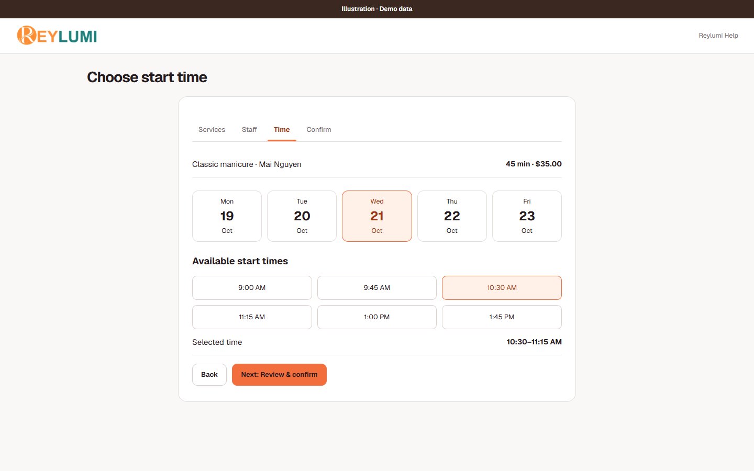Screen dimensions: 754x471
Task: Click the '45 min · $35.00' summary
Action: coord(534,164)
